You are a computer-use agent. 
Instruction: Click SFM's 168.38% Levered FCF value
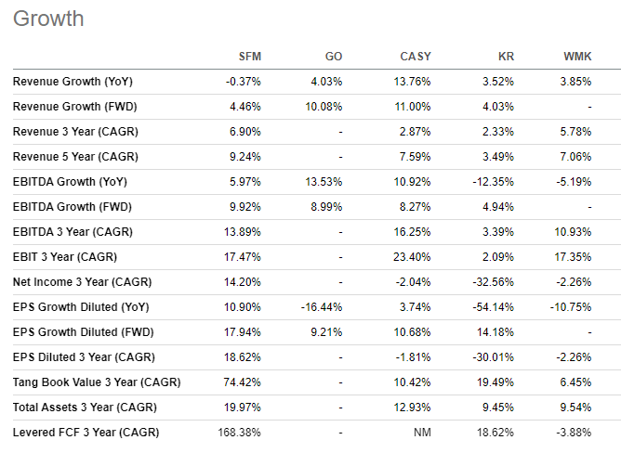pyautogui.click(x=239, y=433)
